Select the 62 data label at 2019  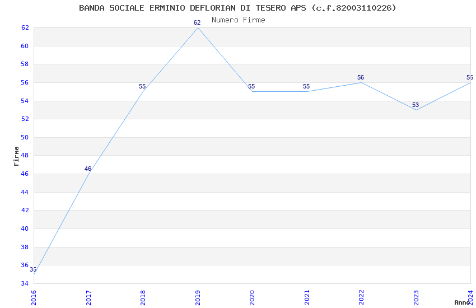(x=197, y=23)
